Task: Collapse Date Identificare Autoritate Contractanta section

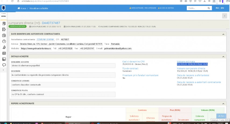Action: pos(223,34)
